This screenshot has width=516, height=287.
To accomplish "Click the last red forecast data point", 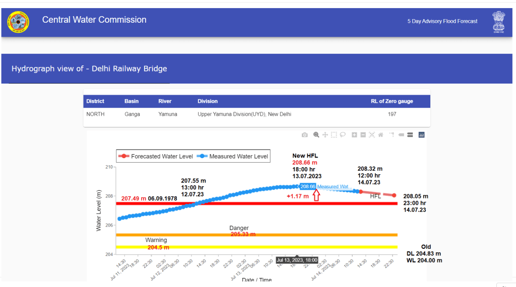I will [x=394, y=195].
